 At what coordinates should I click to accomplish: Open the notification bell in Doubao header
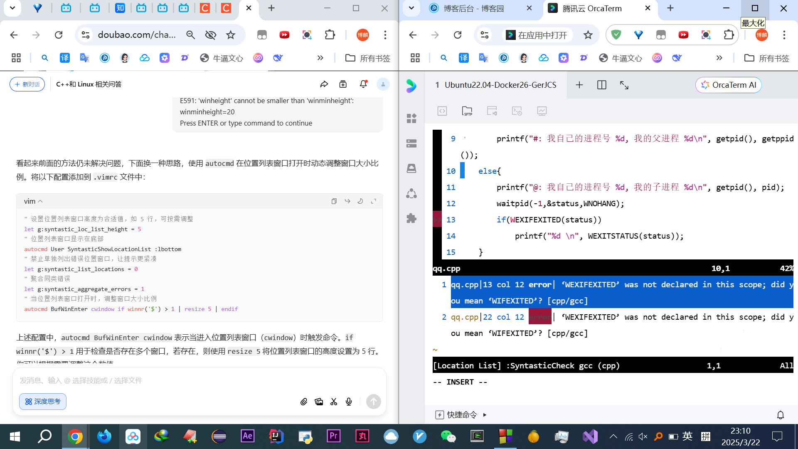coord(363,84)
